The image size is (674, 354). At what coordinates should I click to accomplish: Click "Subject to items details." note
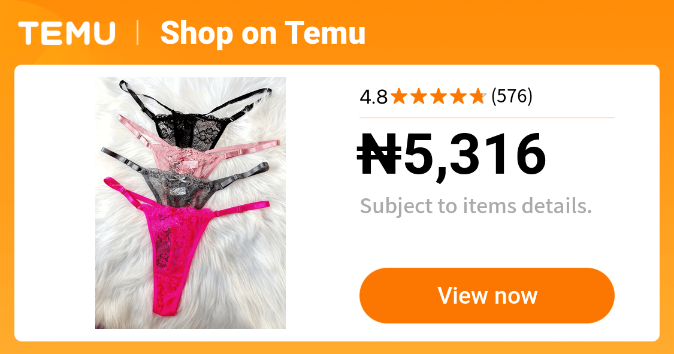(x=476, y=206)
